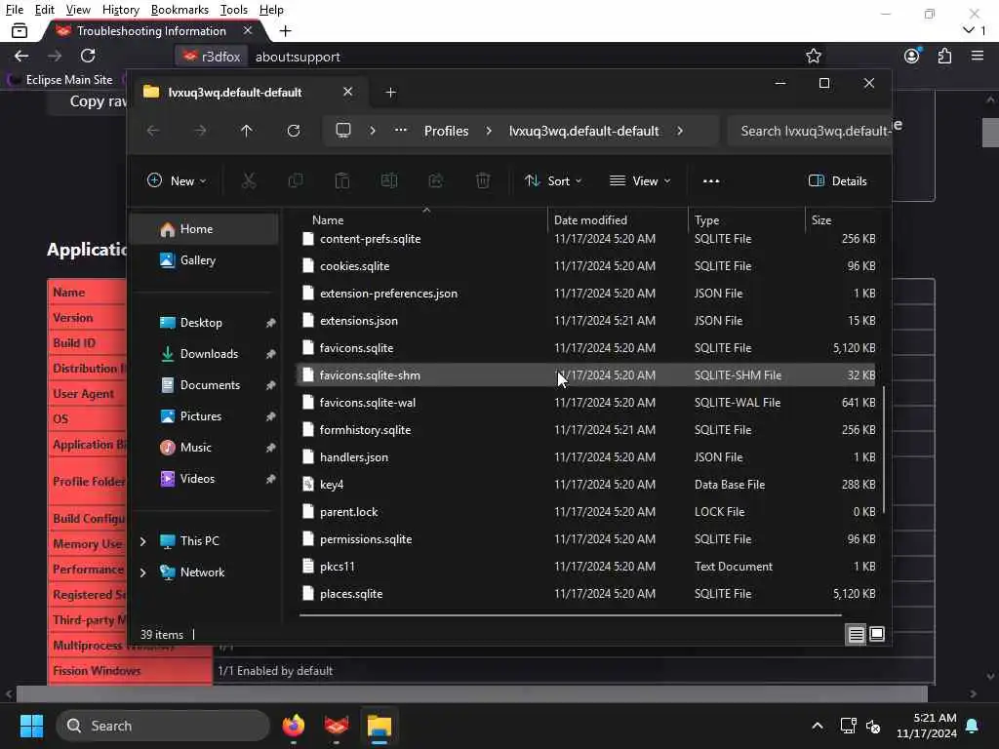
Task: Open Documents in Explorer navigation pane
Action: click(210, 384)
